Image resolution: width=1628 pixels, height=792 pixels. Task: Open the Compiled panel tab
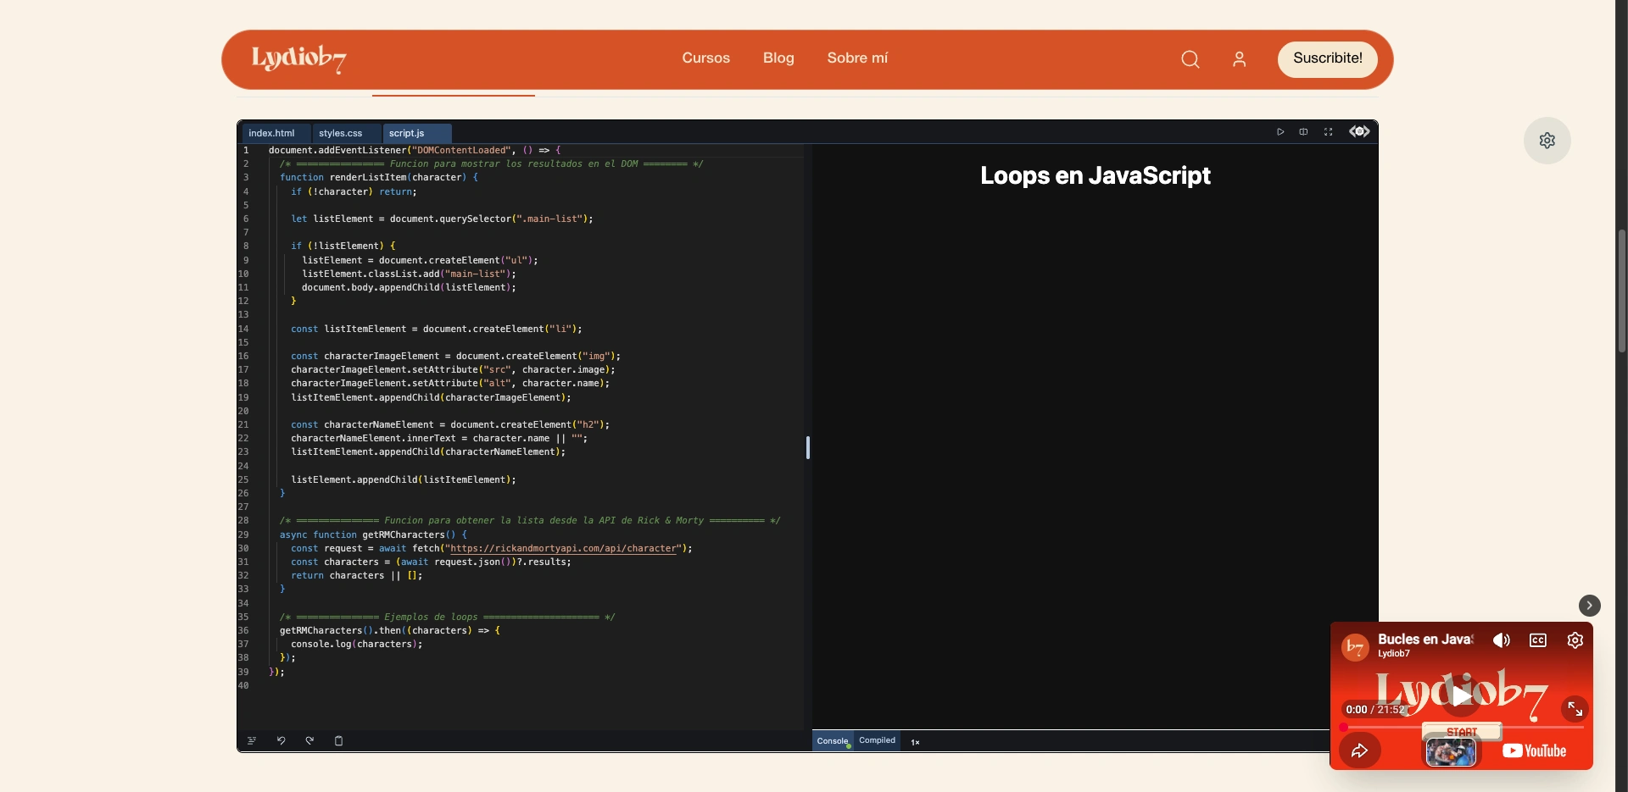[x=877, y=740]
